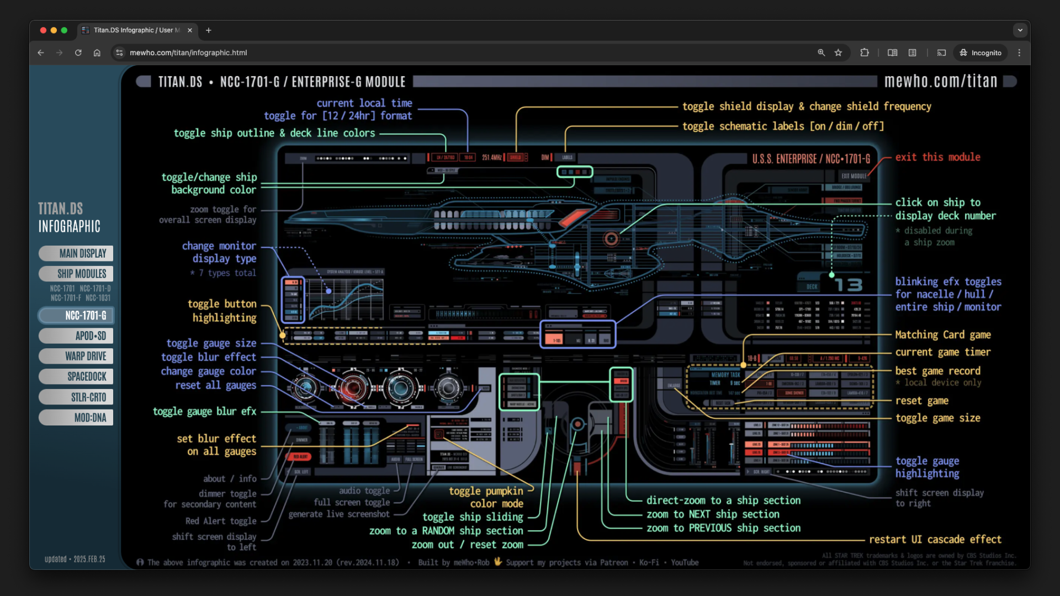Click the pumpkin color mode icon

click(438, 434)
